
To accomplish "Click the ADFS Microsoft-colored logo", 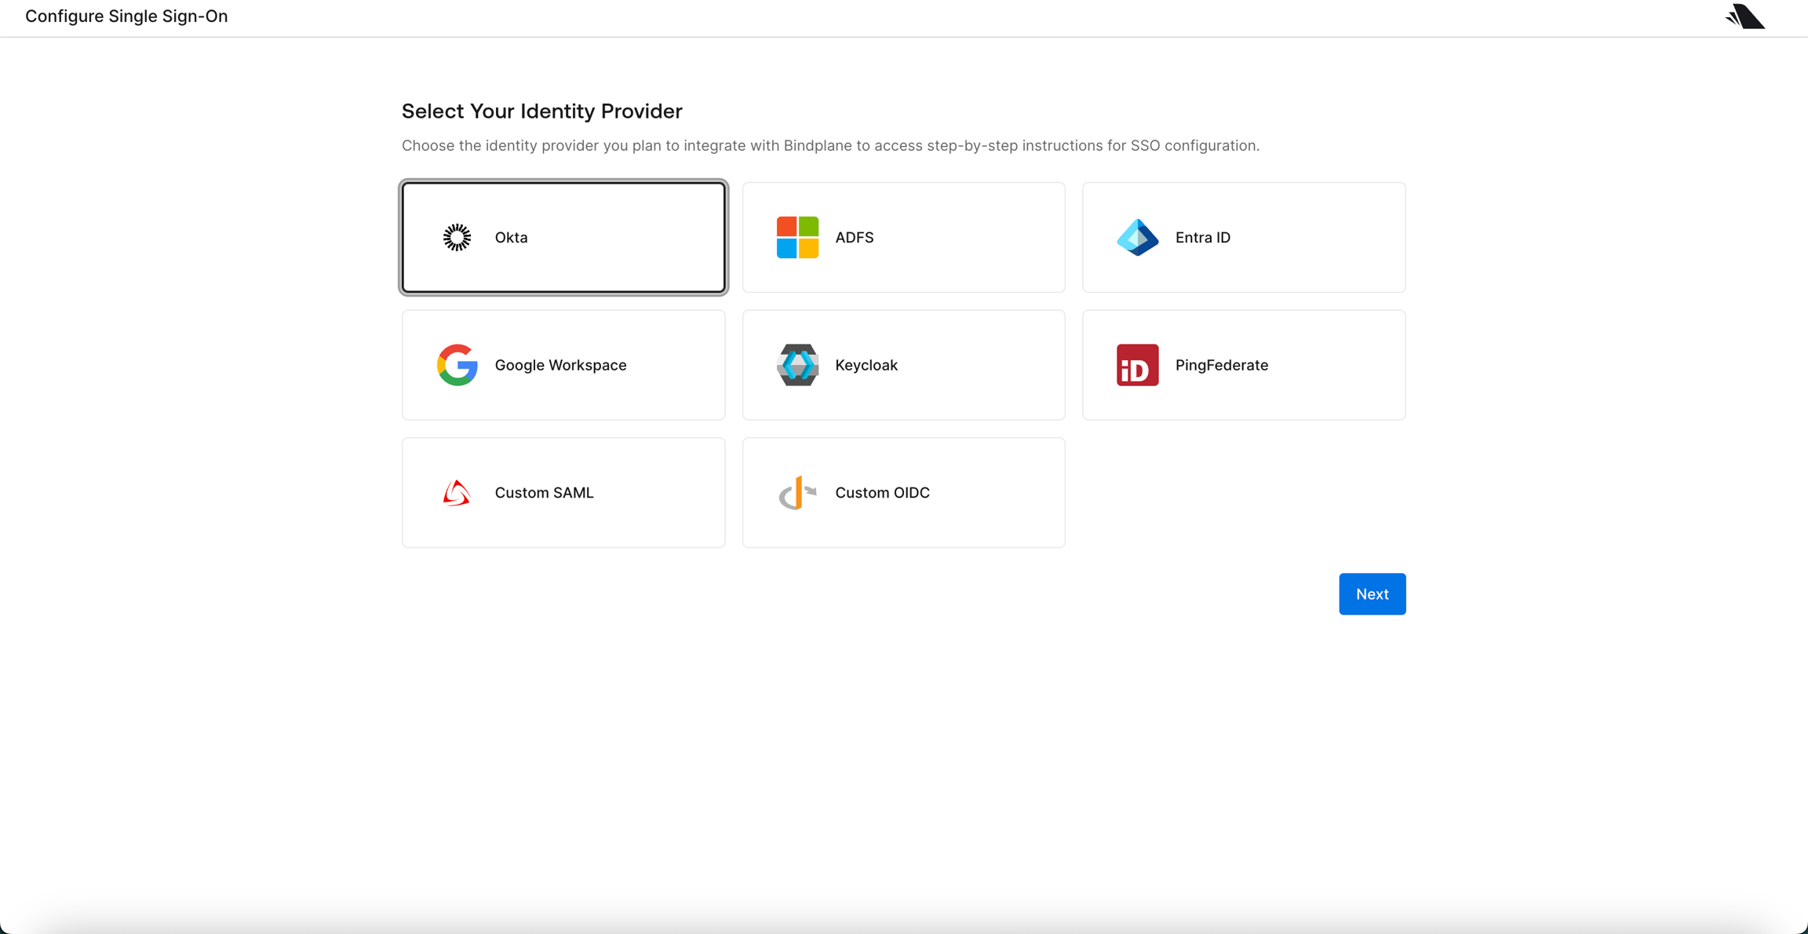I will [x=797, y=237].
